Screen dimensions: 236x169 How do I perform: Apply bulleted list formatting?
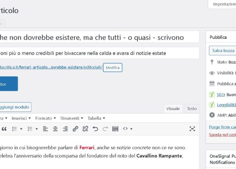coord(14,129)
